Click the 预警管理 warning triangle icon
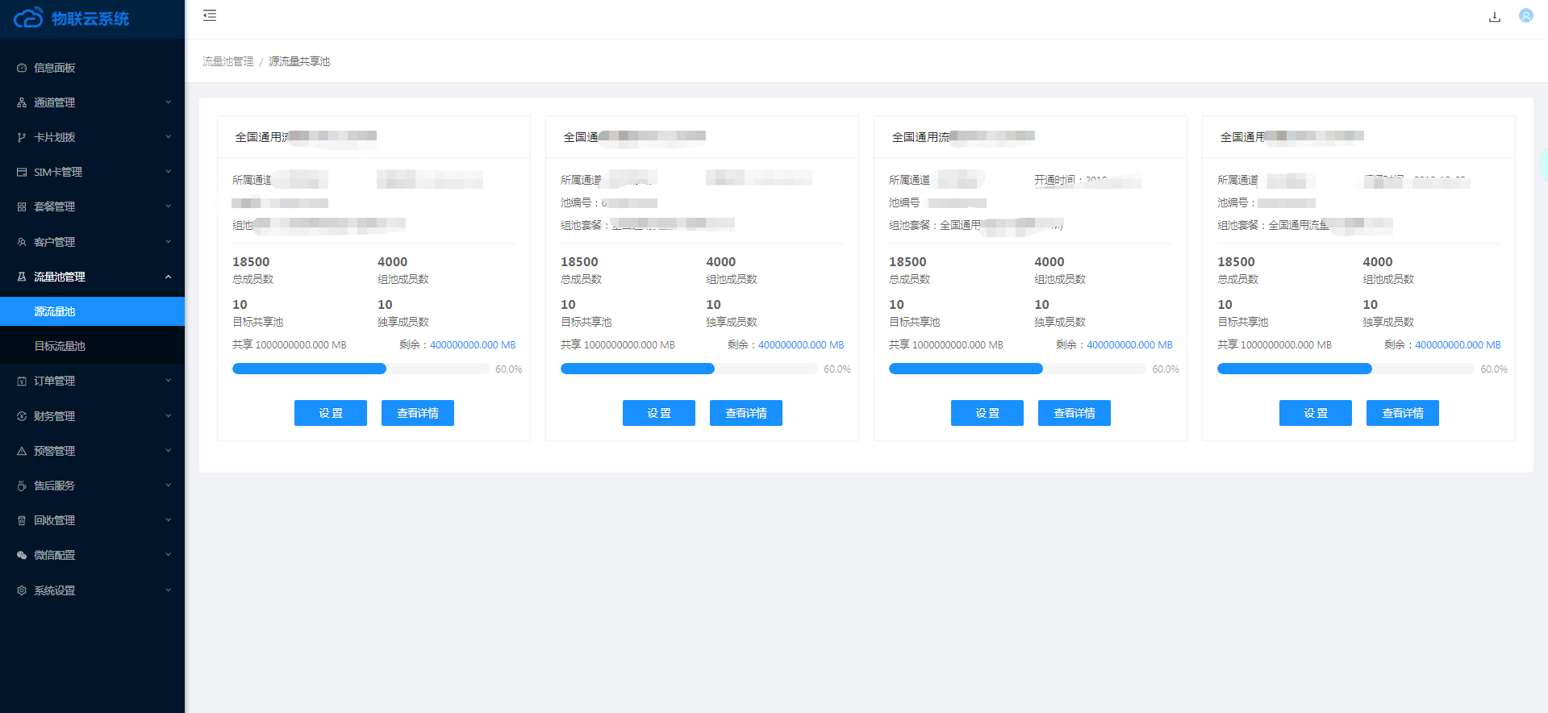The height and width of the screenshot is (713, 1548). [22, 451]
